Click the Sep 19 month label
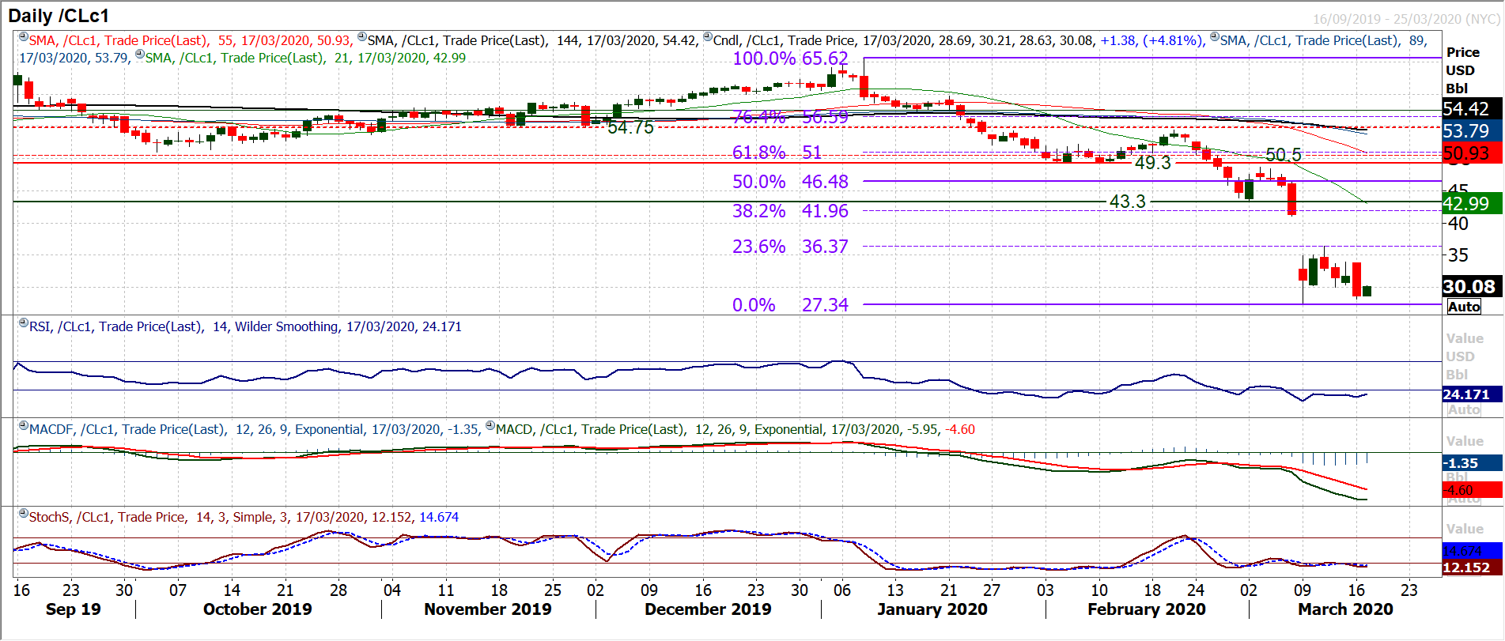 pyautogui.click(x=73, y=609)
